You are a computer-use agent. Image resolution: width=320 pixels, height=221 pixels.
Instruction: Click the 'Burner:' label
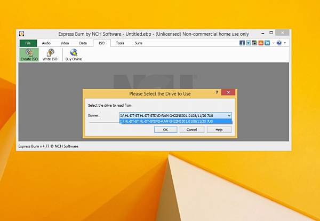pyautogui.click(x=94, y=115)
